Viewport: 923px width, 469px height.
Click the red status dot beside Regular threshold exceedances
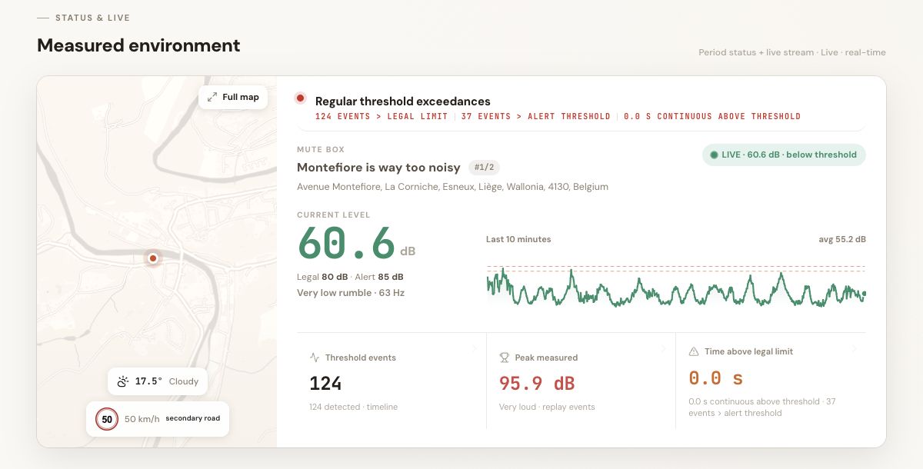[x=300, y=98]
